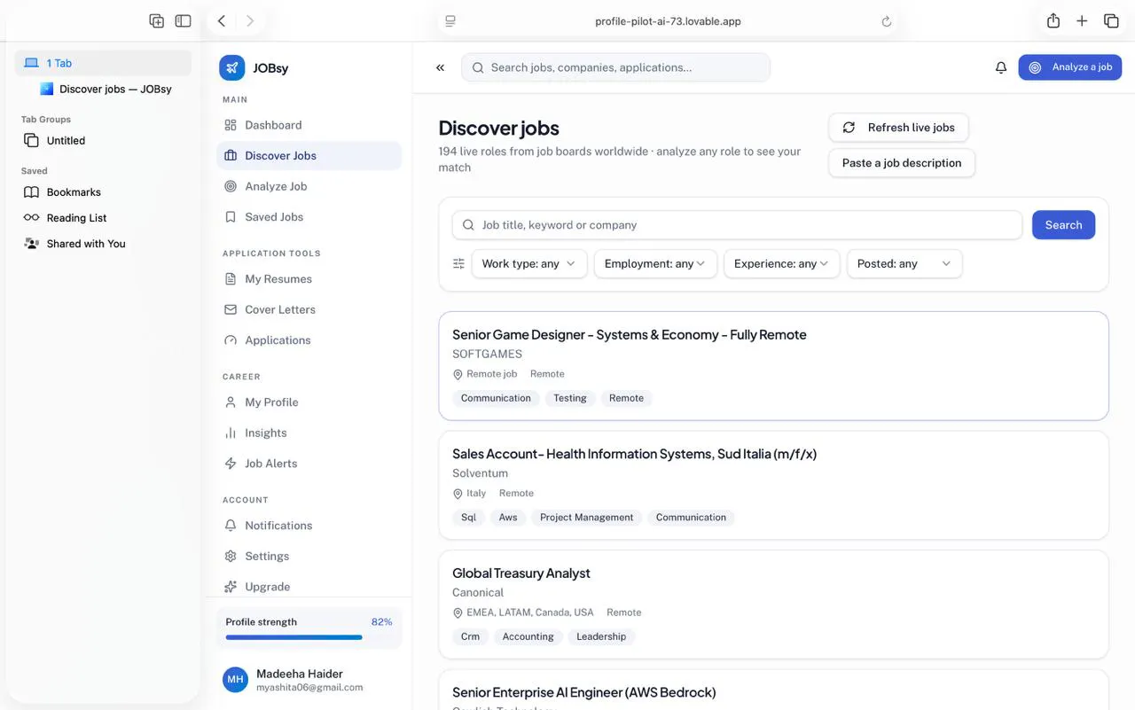Click the Insights bar chart icon
This screenshot has height=710, width=1135.
[231, 433]
